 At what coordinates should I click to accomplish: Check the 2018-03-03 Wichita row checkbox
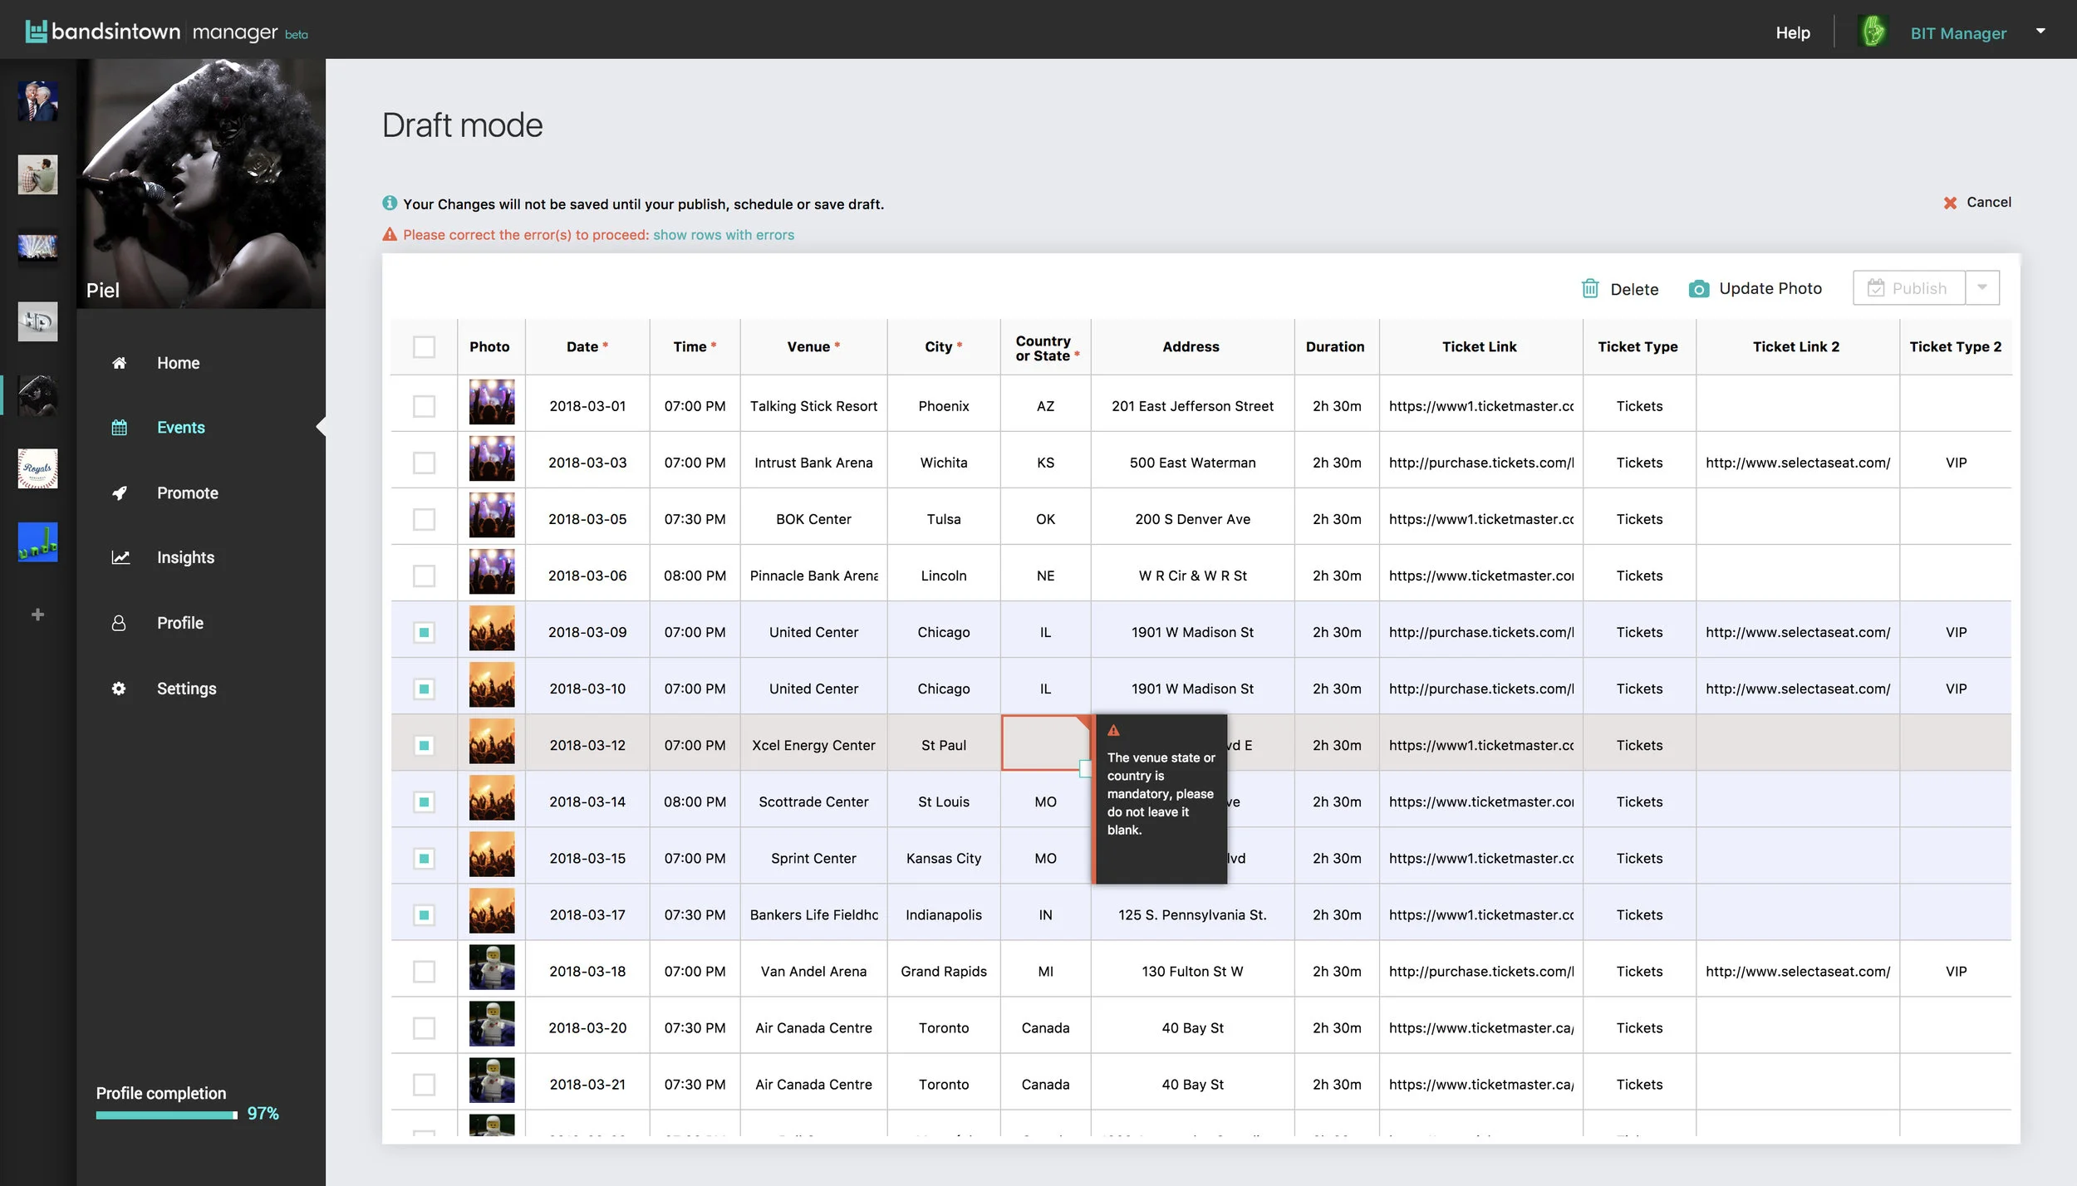[424, 463]
